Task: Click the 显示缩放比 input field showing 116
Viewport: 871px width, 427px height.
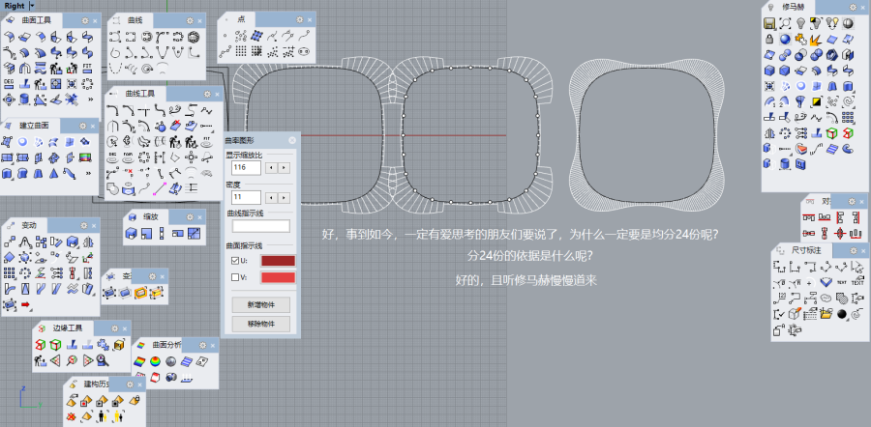Action: 246,167
